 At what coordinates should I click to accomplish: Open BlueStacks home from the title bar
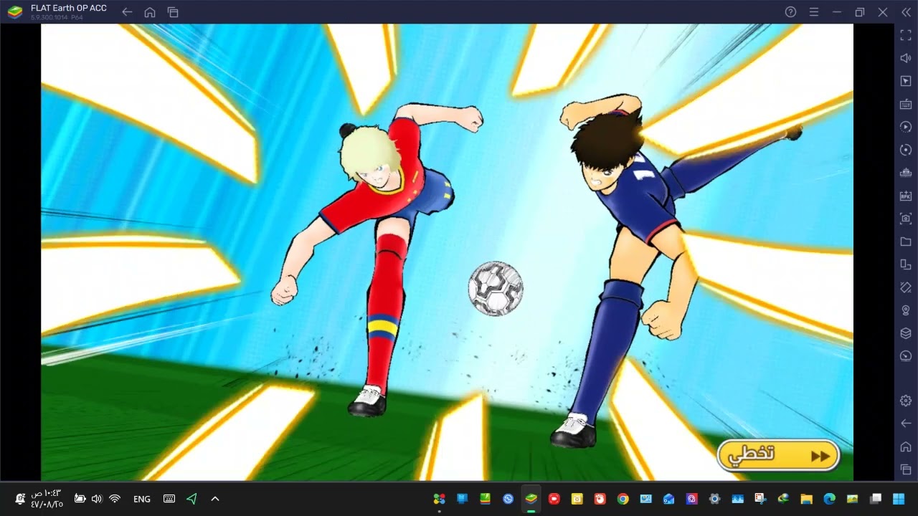point(150,12)
